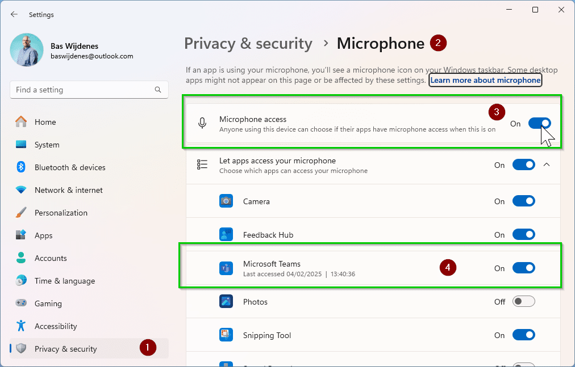The height and width of the screenshot is (367, 575).
Task: Click the Camera app icon
Action: pyautogui.click(x=227, y=201)
